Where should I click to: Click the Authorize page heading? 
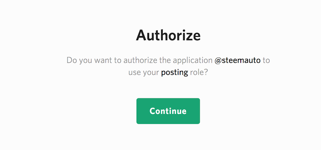pyautogui.click(x=168, y=35)
